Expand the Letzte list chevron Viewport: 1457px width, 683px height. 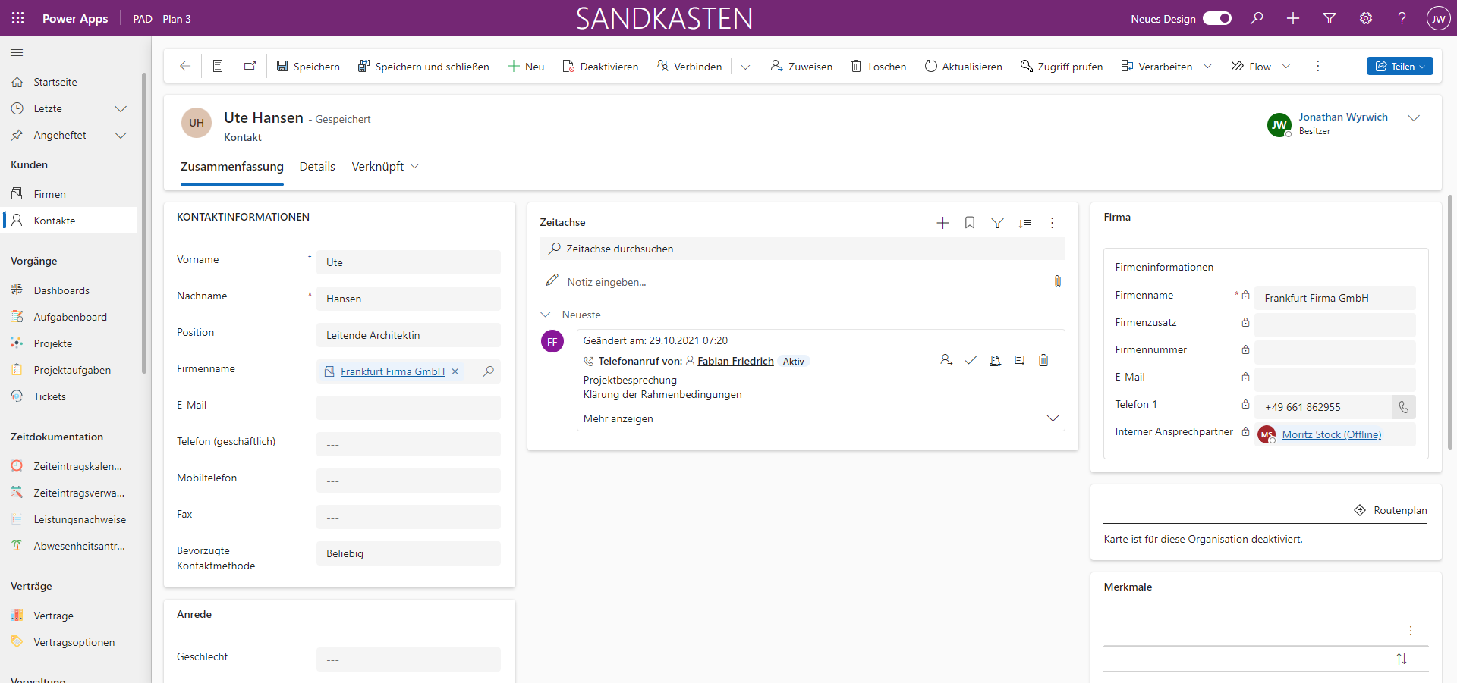(120, 108)
